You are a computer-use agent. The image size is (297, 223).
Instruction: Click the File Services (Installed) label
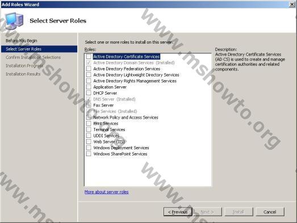(x=115, y=111)
